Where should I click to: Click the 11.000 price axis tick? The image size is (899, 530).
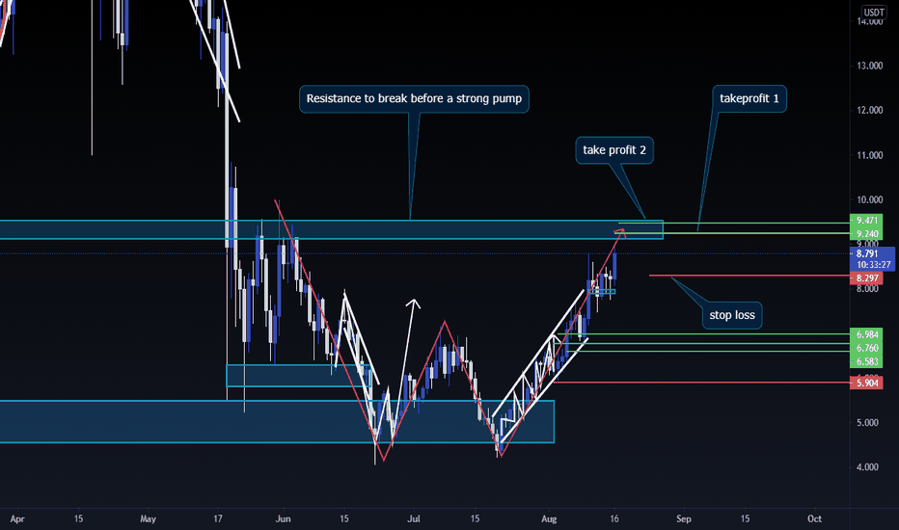(x=870, y=155)
